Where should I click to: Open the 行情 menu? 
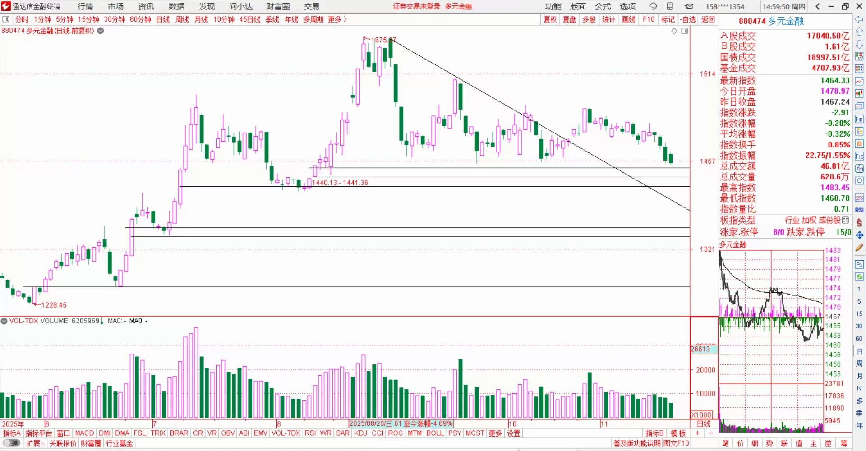85,6
